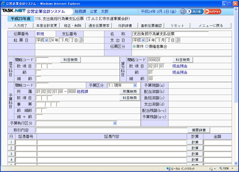Click the 細々節 input field
This screenshot has height=172, width=239.
(x=39, y=117)
